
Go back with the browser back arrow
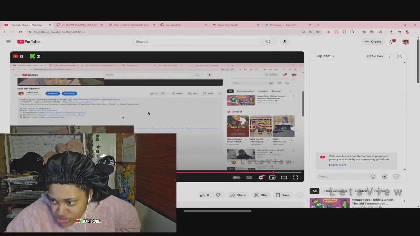pos(5,32)
